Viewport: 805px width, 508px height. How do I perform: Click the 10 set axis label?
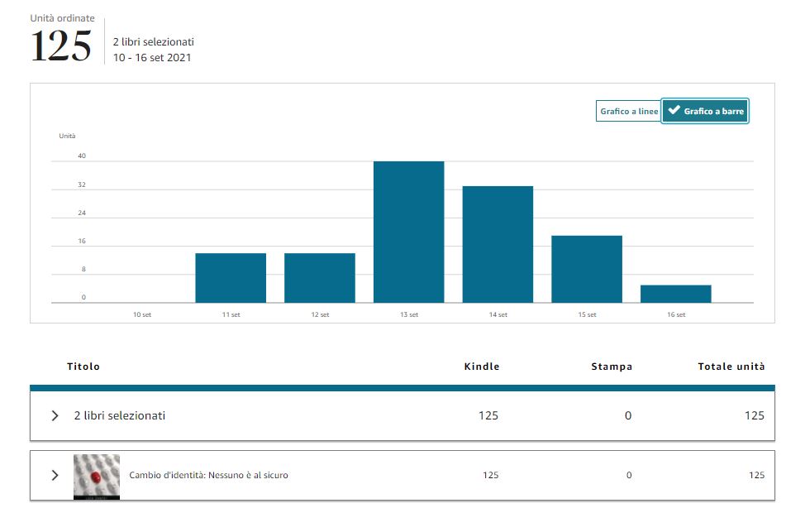pos(142,314)
